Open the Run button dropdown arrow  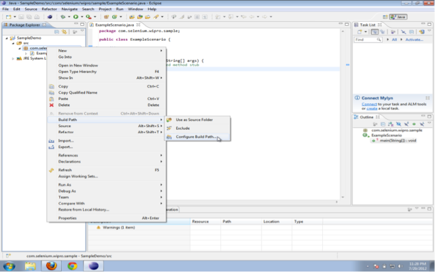click(x=82, y=17)
